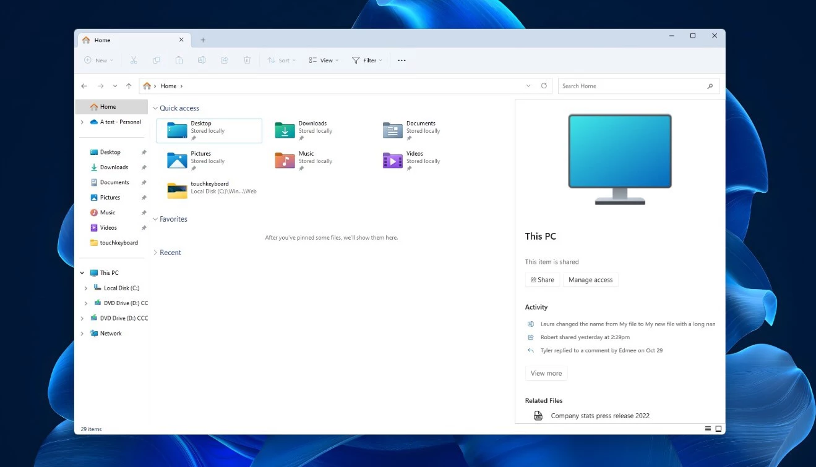Open the See more ellipsis menu
The height and width of the screenshot is (467, 816).
[x=402, y=61]
